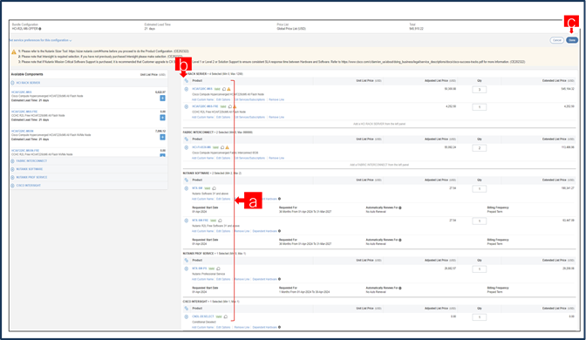Click Done button

572,40
